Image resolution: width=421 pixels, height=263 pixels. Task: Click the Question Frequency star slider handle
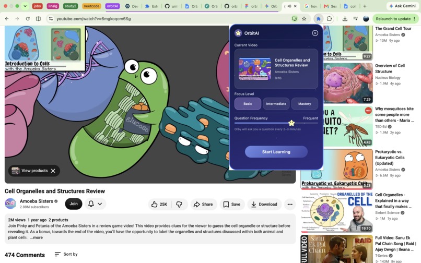click(291, 123)
